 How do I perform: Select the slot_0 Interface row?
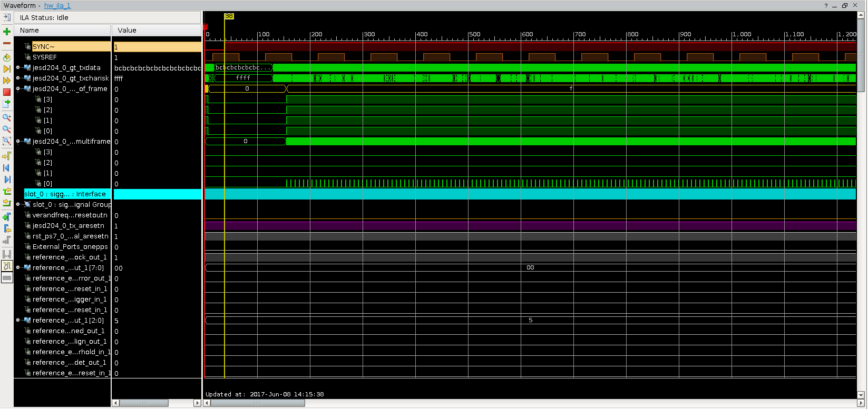(67, 194)
